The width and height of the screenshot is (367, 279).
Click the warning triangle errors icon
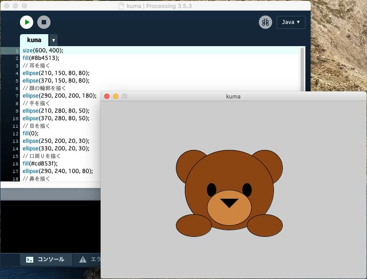[x=83, y=259]
